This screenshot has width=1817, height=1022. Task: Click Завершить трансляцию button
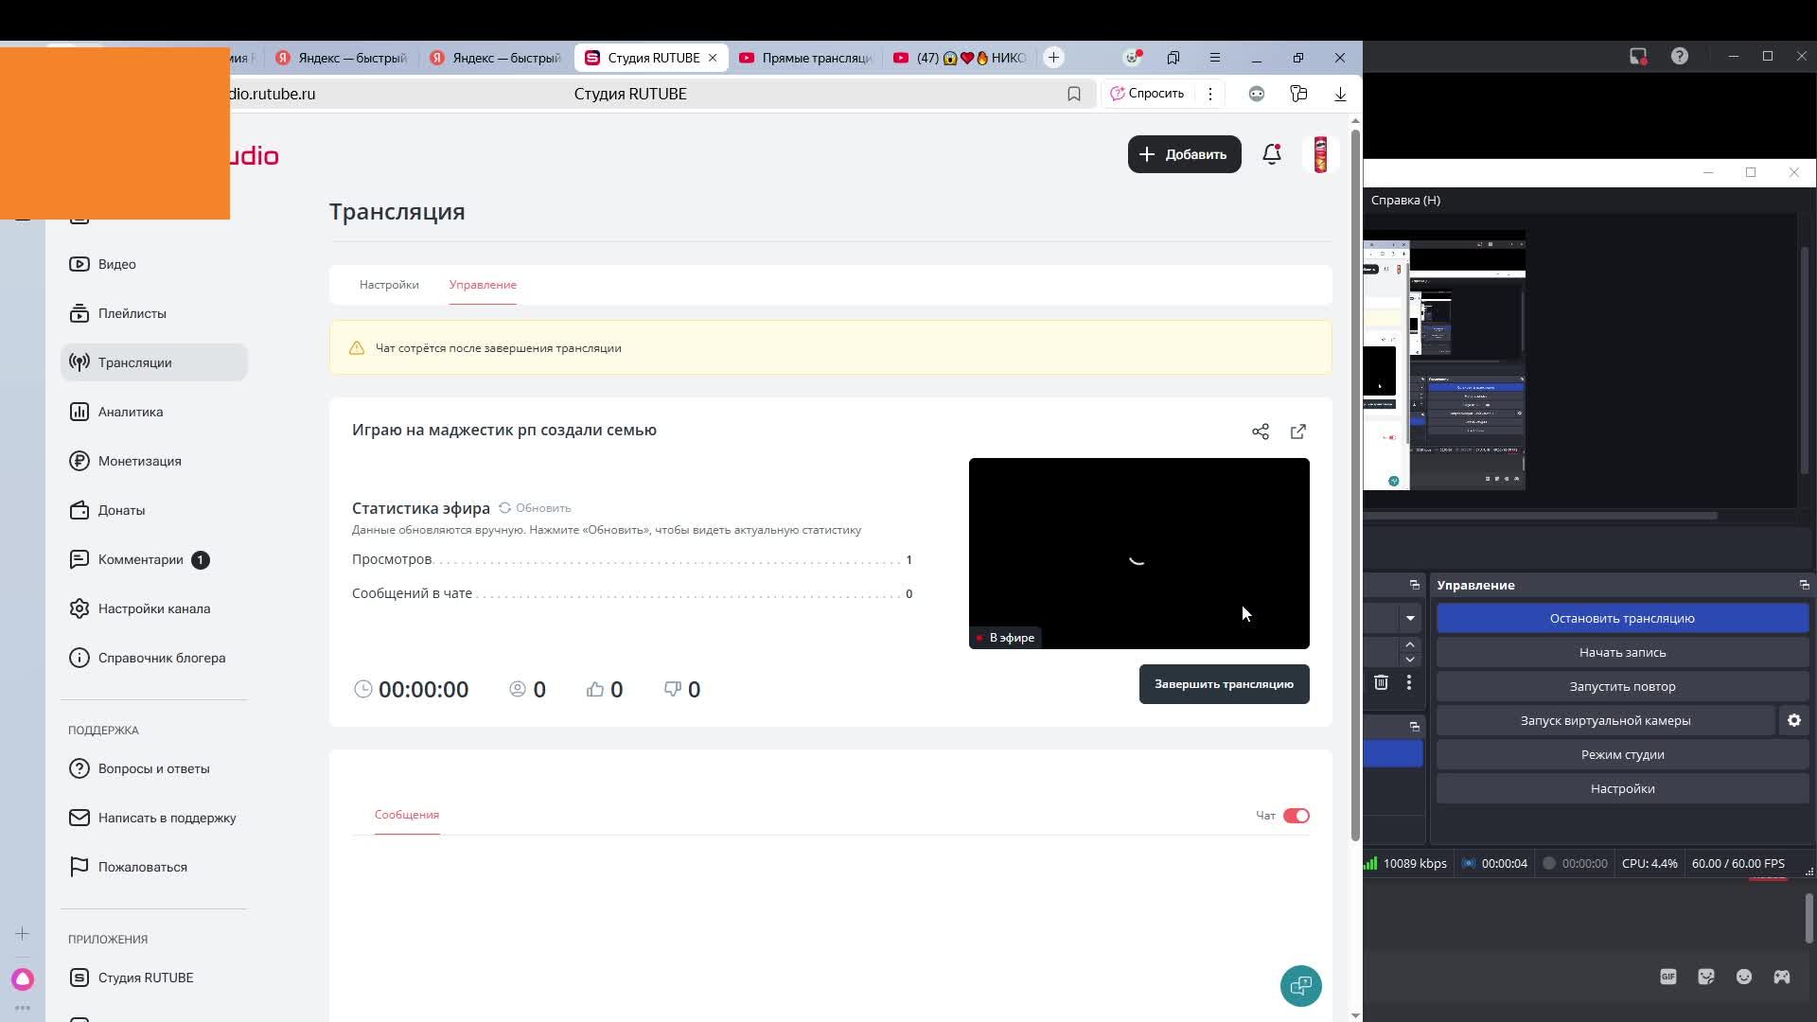(1224, 684)
